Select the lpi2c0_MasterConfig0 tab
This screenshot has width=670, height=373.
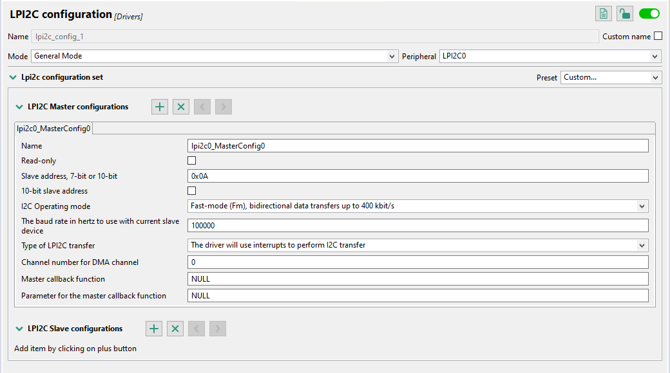[x=54, y=129]
